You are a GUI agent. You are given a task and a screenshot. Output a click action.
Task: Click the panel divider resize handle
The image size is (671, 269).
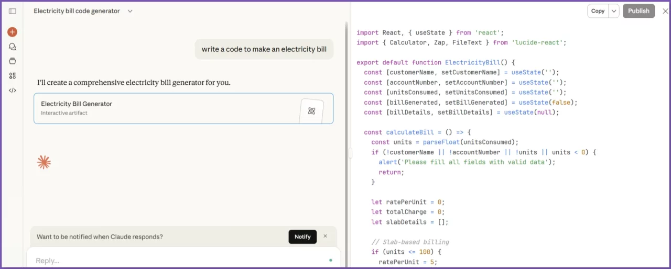(350, 153)
